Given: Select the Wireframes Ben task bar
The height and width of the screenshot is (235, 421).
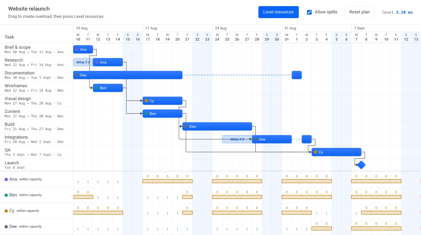Looking at the screenshot, I should pyautogui.click(x=108, y=88).
